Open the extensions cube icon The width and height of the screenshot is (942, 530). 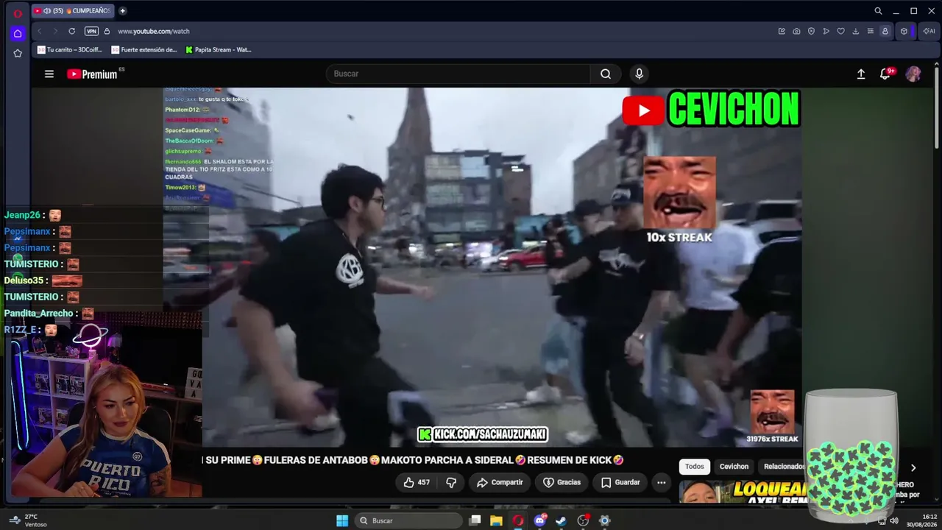pos(904,31)
